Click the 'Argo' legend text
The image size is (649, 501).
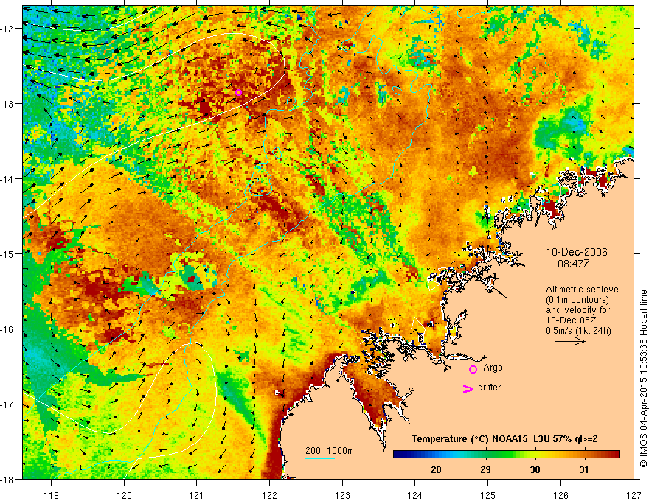tap(493, 368)
